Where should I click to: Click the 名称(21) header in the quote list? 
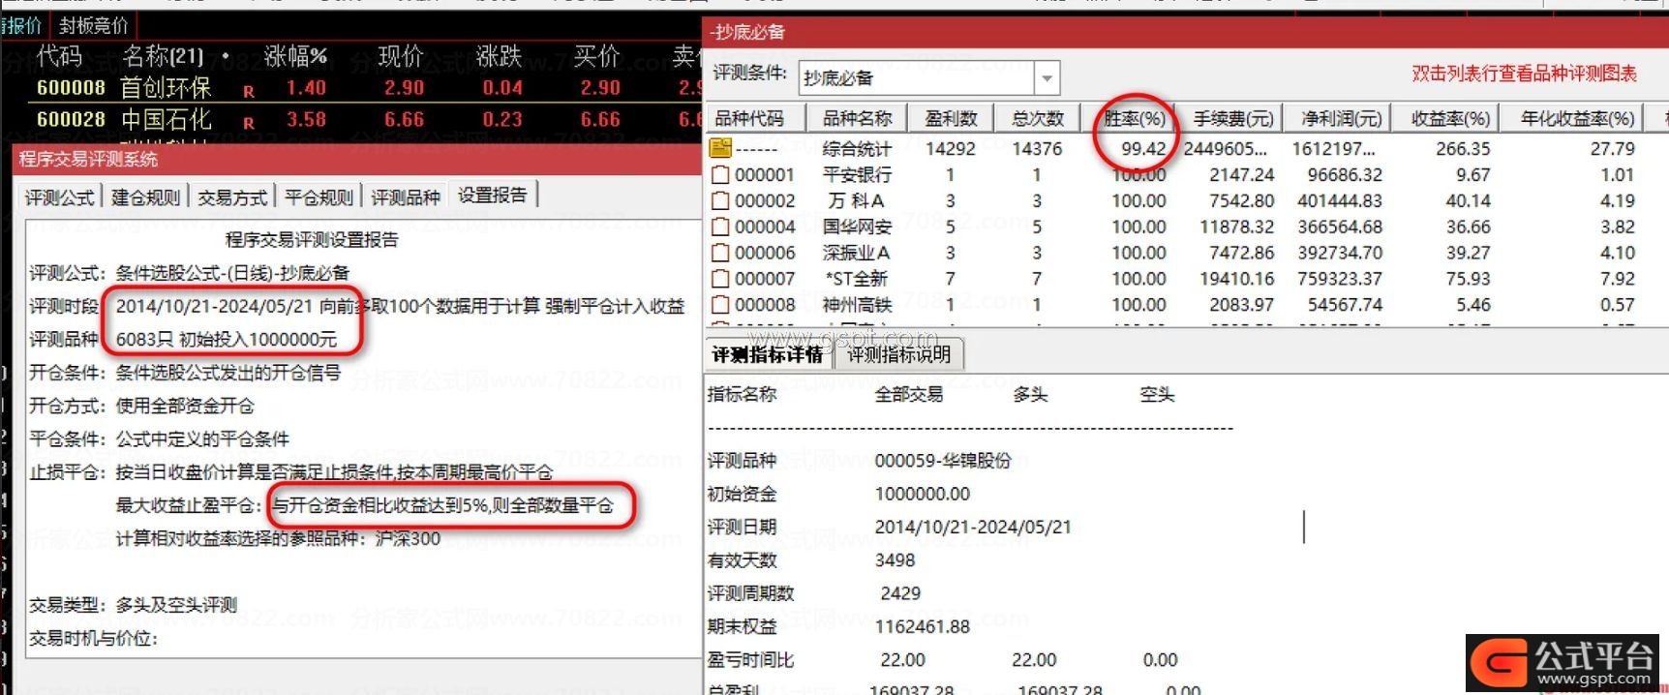[163, 56]
